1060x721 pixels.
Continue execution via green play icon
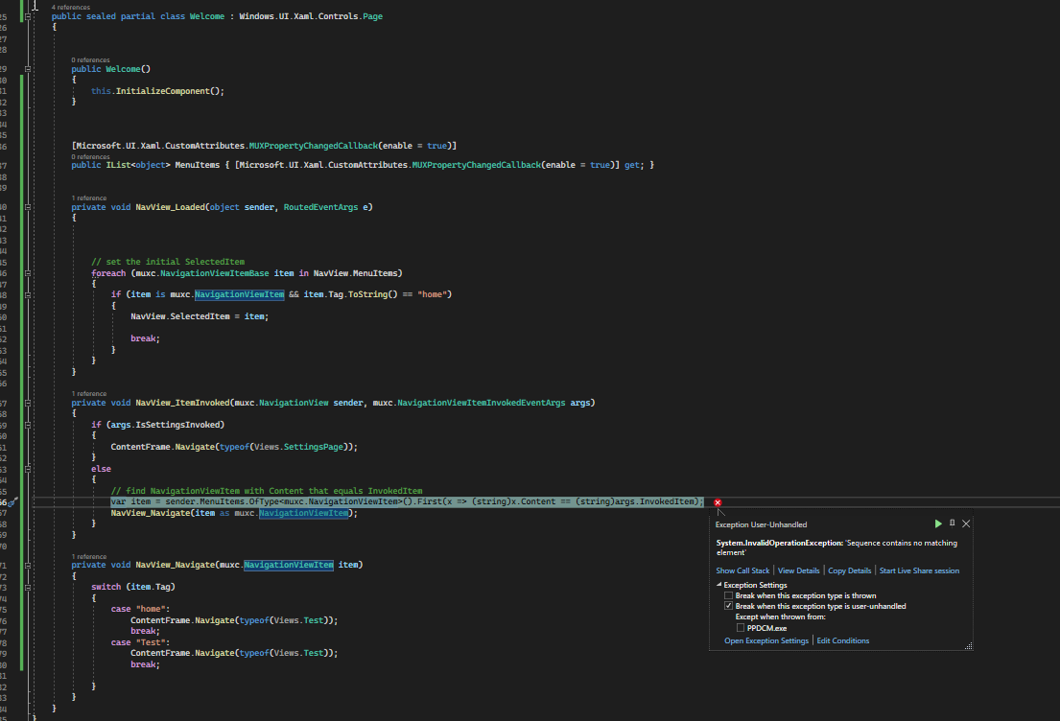938,523
